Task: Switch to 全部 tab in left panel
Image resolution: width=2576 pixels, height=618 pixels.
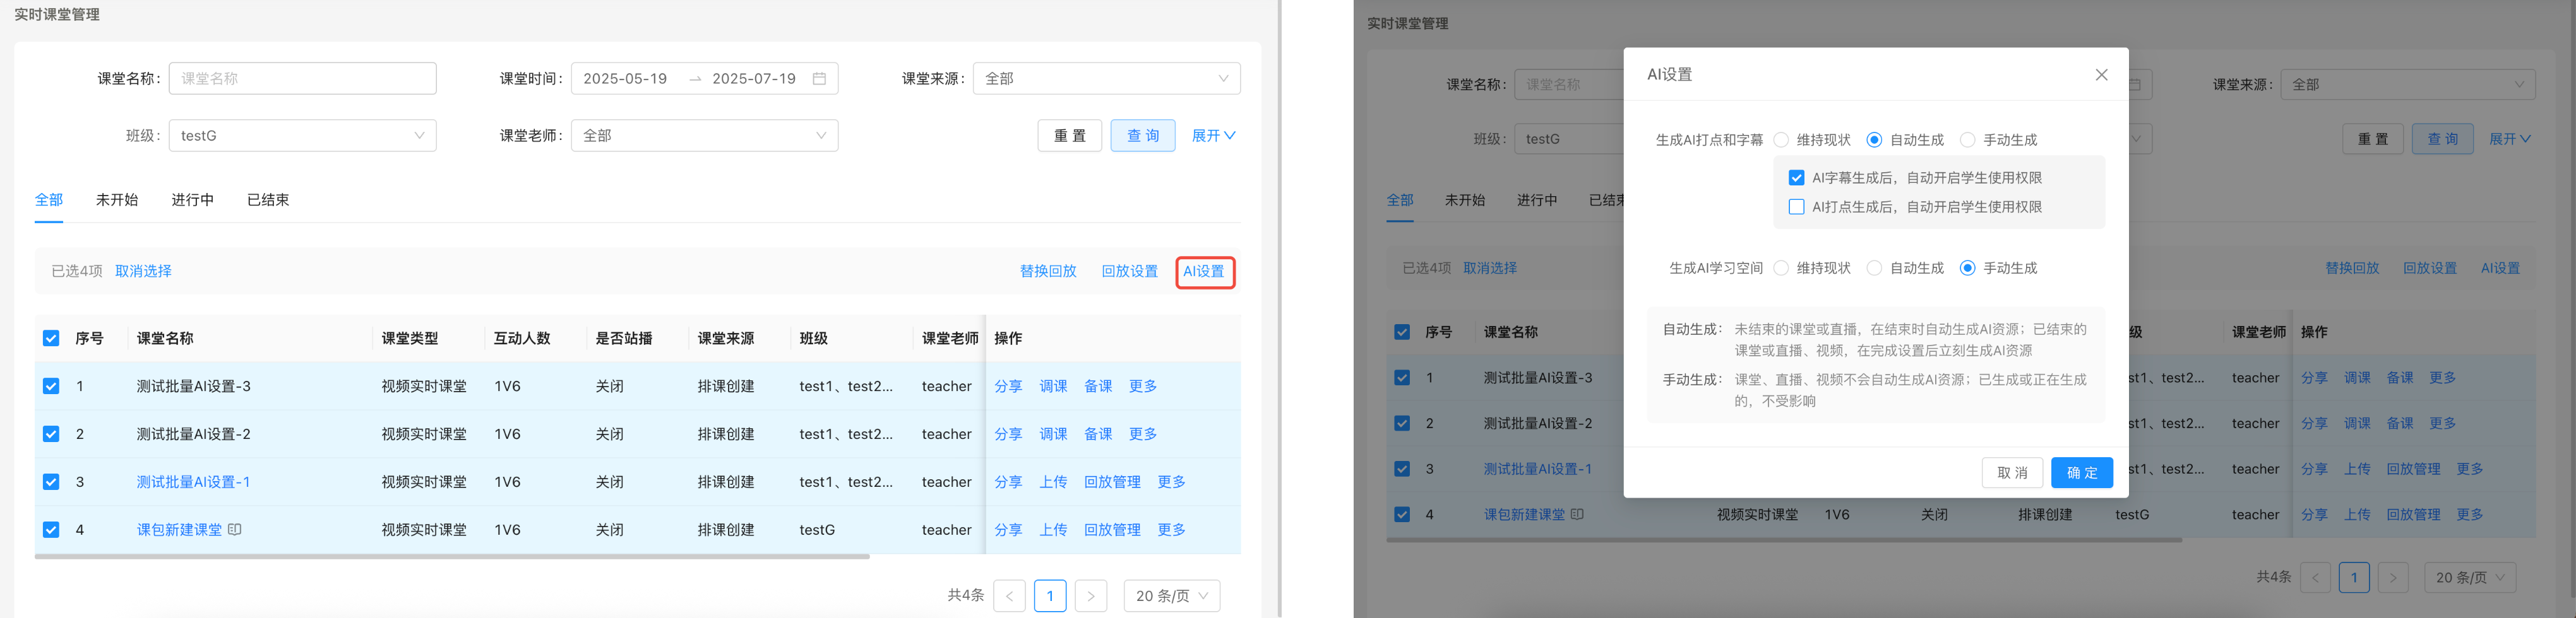Action: pyautogui.click(x=49, y=200)
